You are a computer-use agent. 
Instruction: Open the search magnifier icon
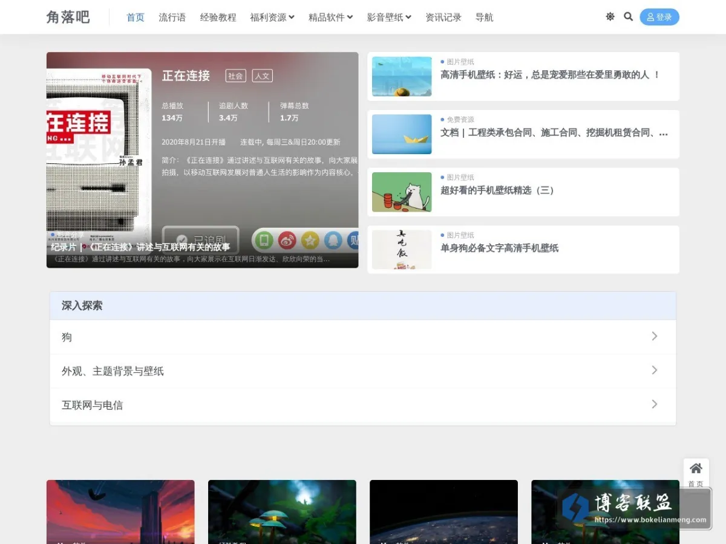pyautogui.click(x=628, y=17)
